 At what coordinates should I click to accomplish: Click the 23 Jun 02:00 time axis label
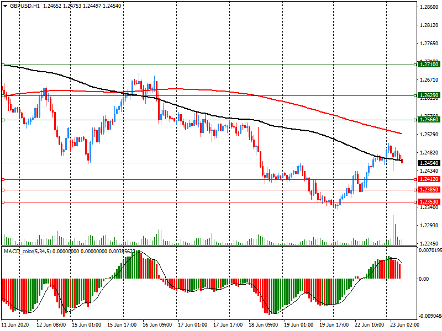404,324
